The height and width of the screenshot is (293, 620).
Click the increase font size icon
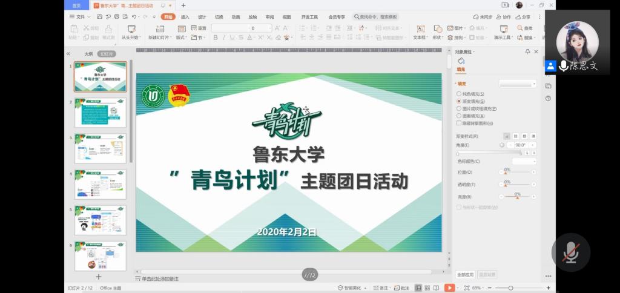pyautogui.click(x=277, y=28)
